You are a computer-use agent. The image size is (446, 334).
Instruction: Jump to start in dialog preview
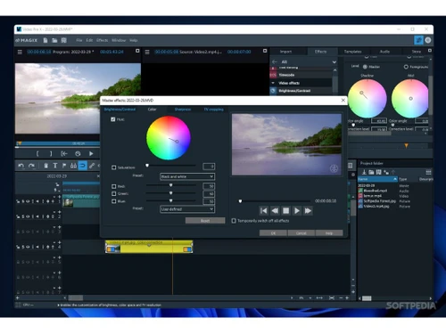[263, 211]
